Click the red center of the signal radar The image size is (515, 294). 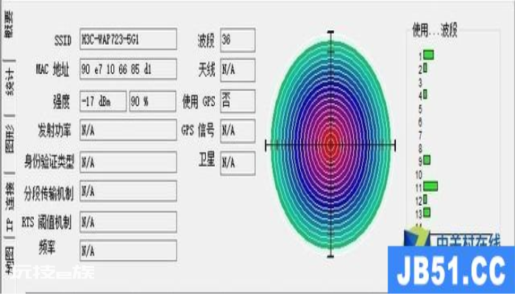331,144
